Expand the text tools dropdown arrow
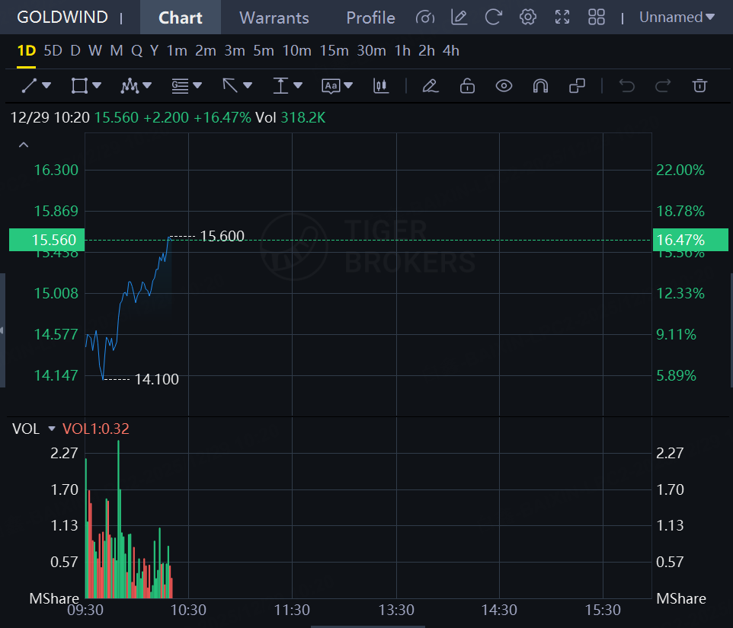This screenshot has height=628, width=733. point(347,85)
